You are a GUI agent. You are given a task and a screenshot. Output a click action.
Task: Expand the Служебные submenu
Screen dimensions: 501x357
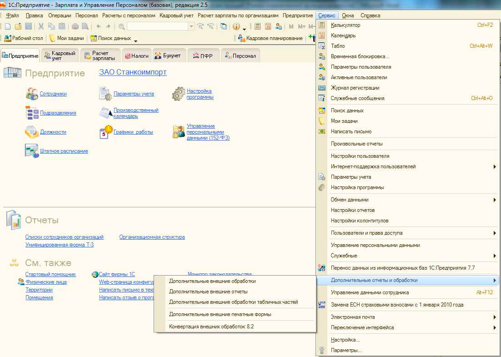(x=495, y=256)
